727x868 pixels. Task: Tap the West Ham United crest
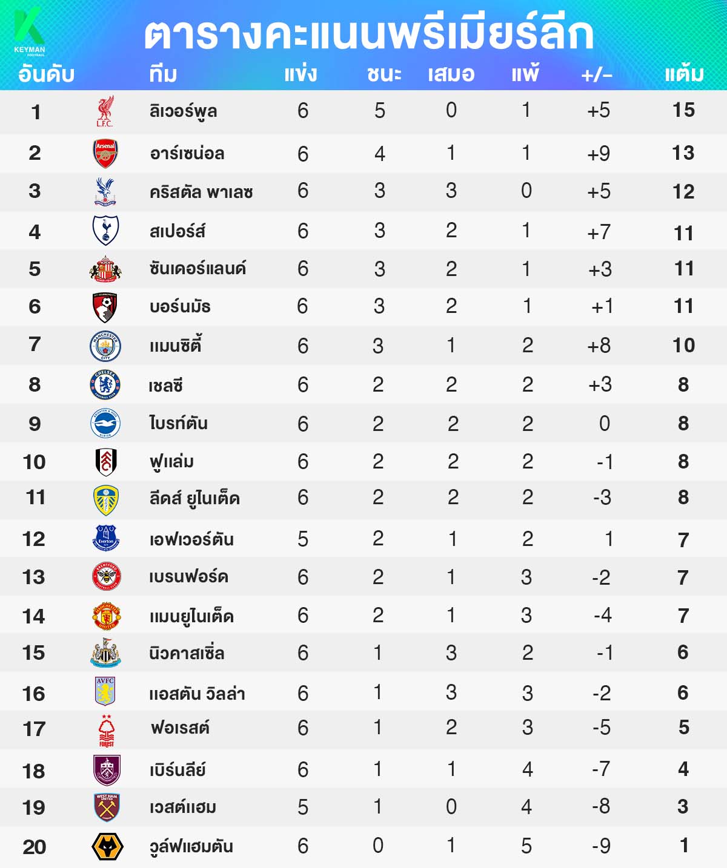pos(107,807)
